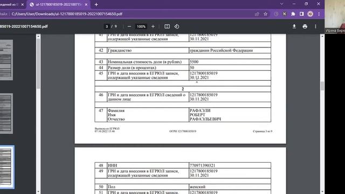345x194 pixels.
Task: Click the citizenship value in row 42
Action: pos(221,50)
